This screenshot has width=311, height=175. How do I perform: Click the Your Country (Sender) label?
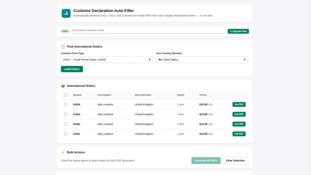click(x=169, y=53)
